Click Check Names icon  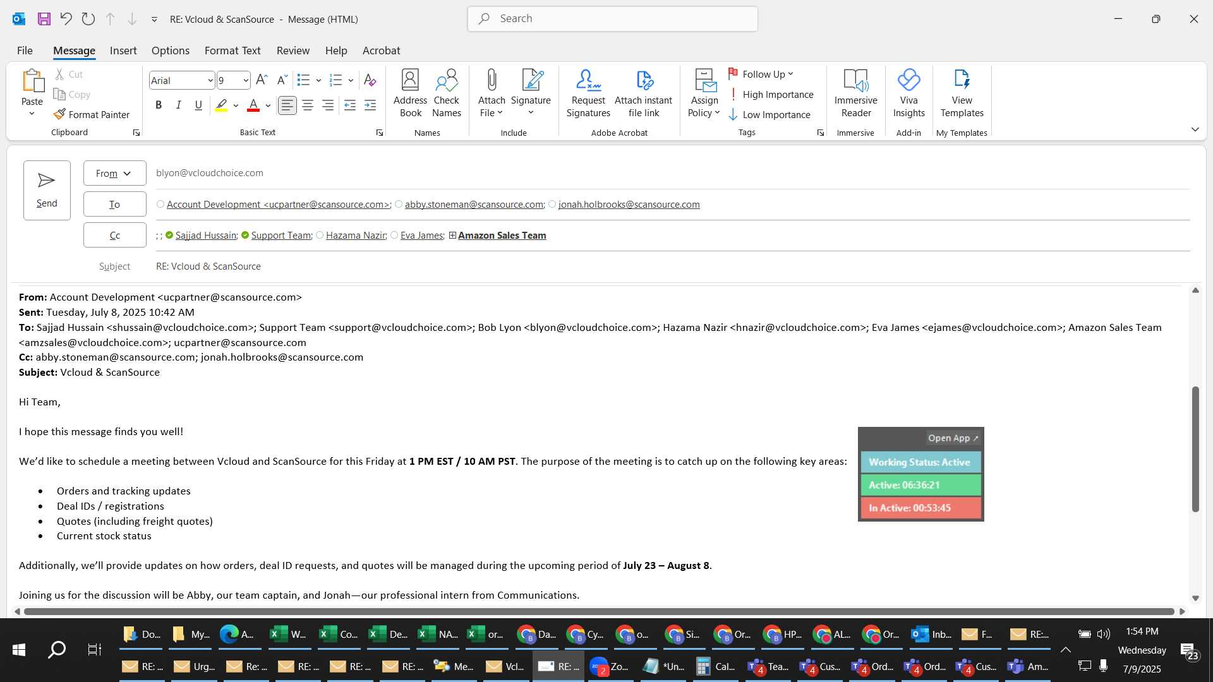[447, 93]
